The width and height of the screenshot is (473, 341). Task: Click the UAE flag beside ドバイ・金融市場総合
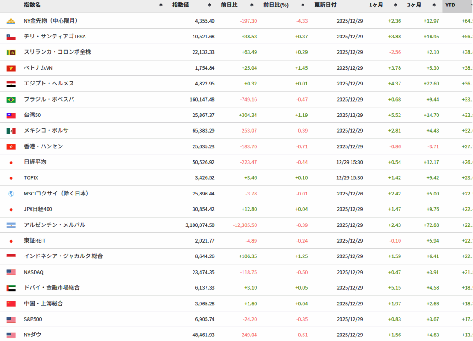pyautogui.click(x=11, y=288)
